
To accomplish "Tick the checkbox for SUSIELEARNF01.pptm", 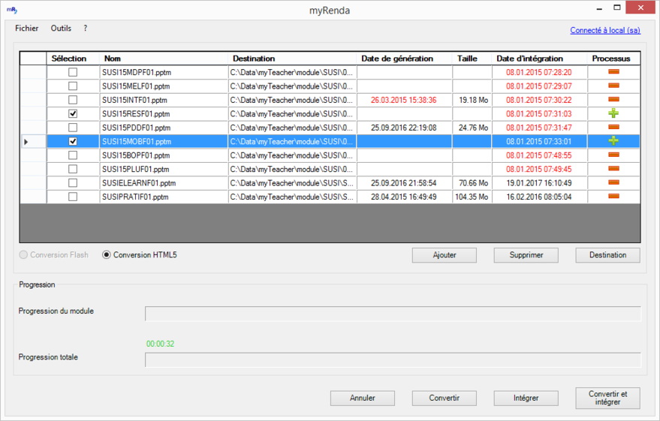I will tap(73, 183).
